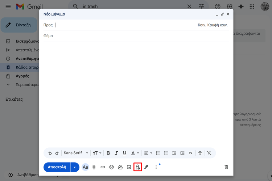Toggle the Aa formatting options bar
Viewport: 272px width, 181px height.
point(85,167)
